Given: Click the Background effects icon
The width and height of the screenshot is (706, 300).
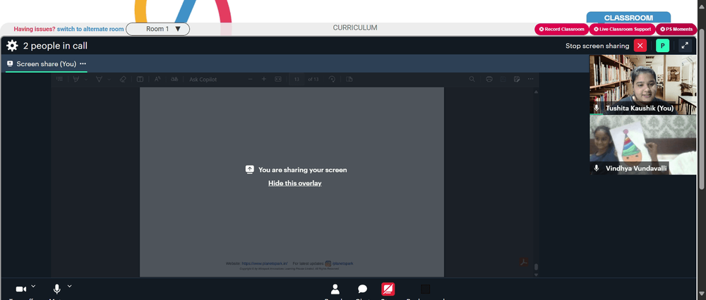Looking at the screenshot, I should click(x=425, y=289).
